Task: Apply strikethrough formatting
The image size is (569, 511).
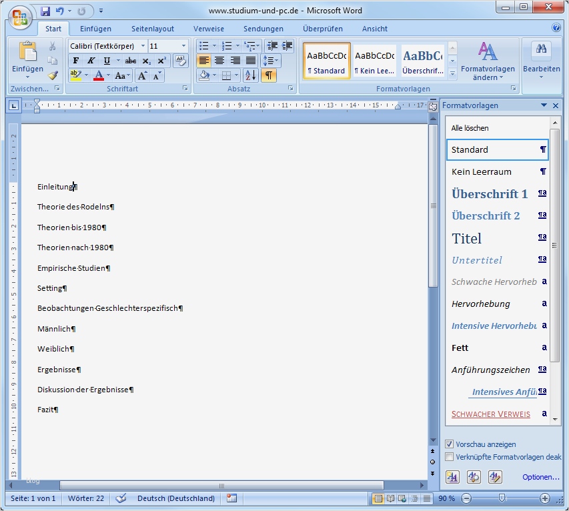Action: 131,61
